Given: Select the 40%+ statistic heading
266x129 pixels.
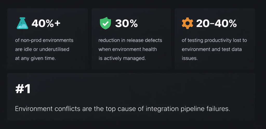Looking at the screenshot, I should coord(46,24).
